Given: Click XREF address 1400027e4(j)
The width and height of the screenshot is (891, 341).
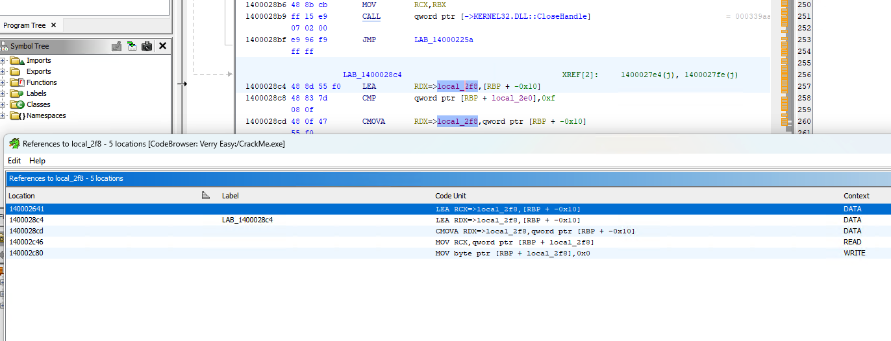Looking at the screenshot, I should coord(649,75).
